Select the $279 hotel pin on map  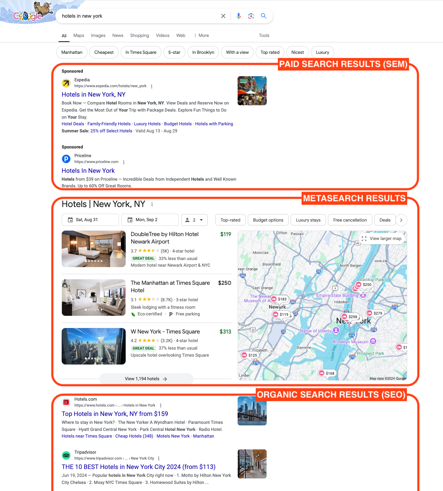point(375,313)
